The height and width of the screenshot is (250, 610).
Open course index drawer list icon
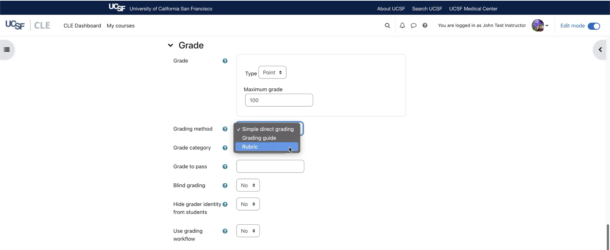pos(7,50)
